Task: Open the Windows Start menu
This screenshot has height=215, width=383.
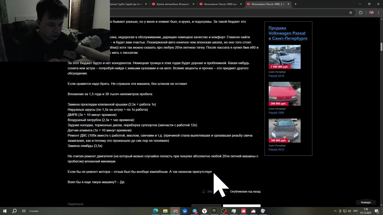Action: point(5,211)
